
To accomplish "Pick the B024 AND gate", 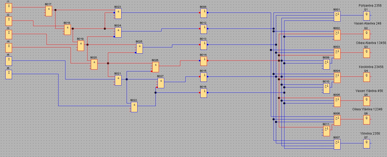I will click(118, 33).
